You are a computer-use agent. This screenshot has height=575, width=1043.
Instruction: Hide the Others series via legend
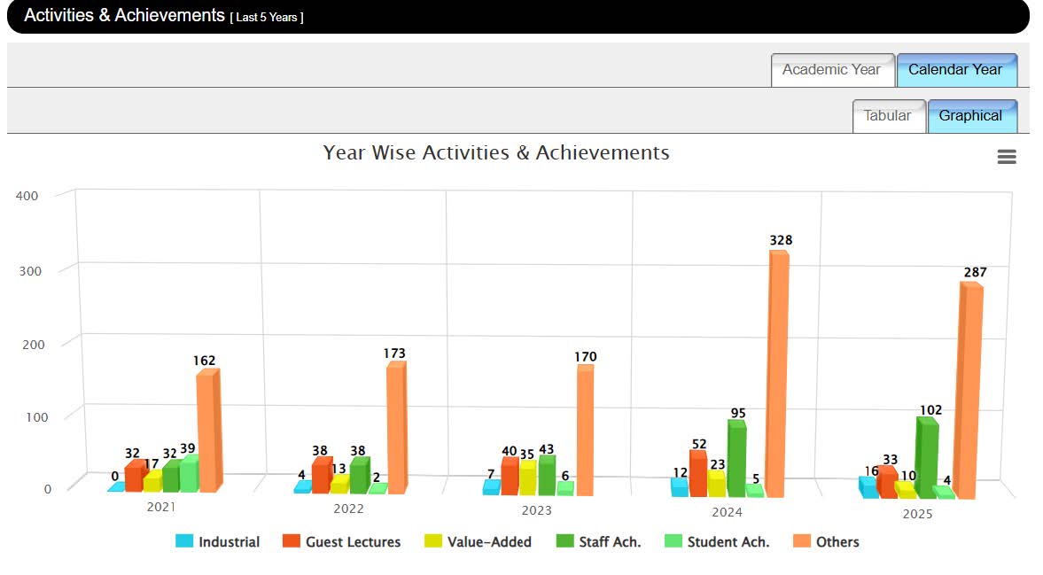[837, 541]
